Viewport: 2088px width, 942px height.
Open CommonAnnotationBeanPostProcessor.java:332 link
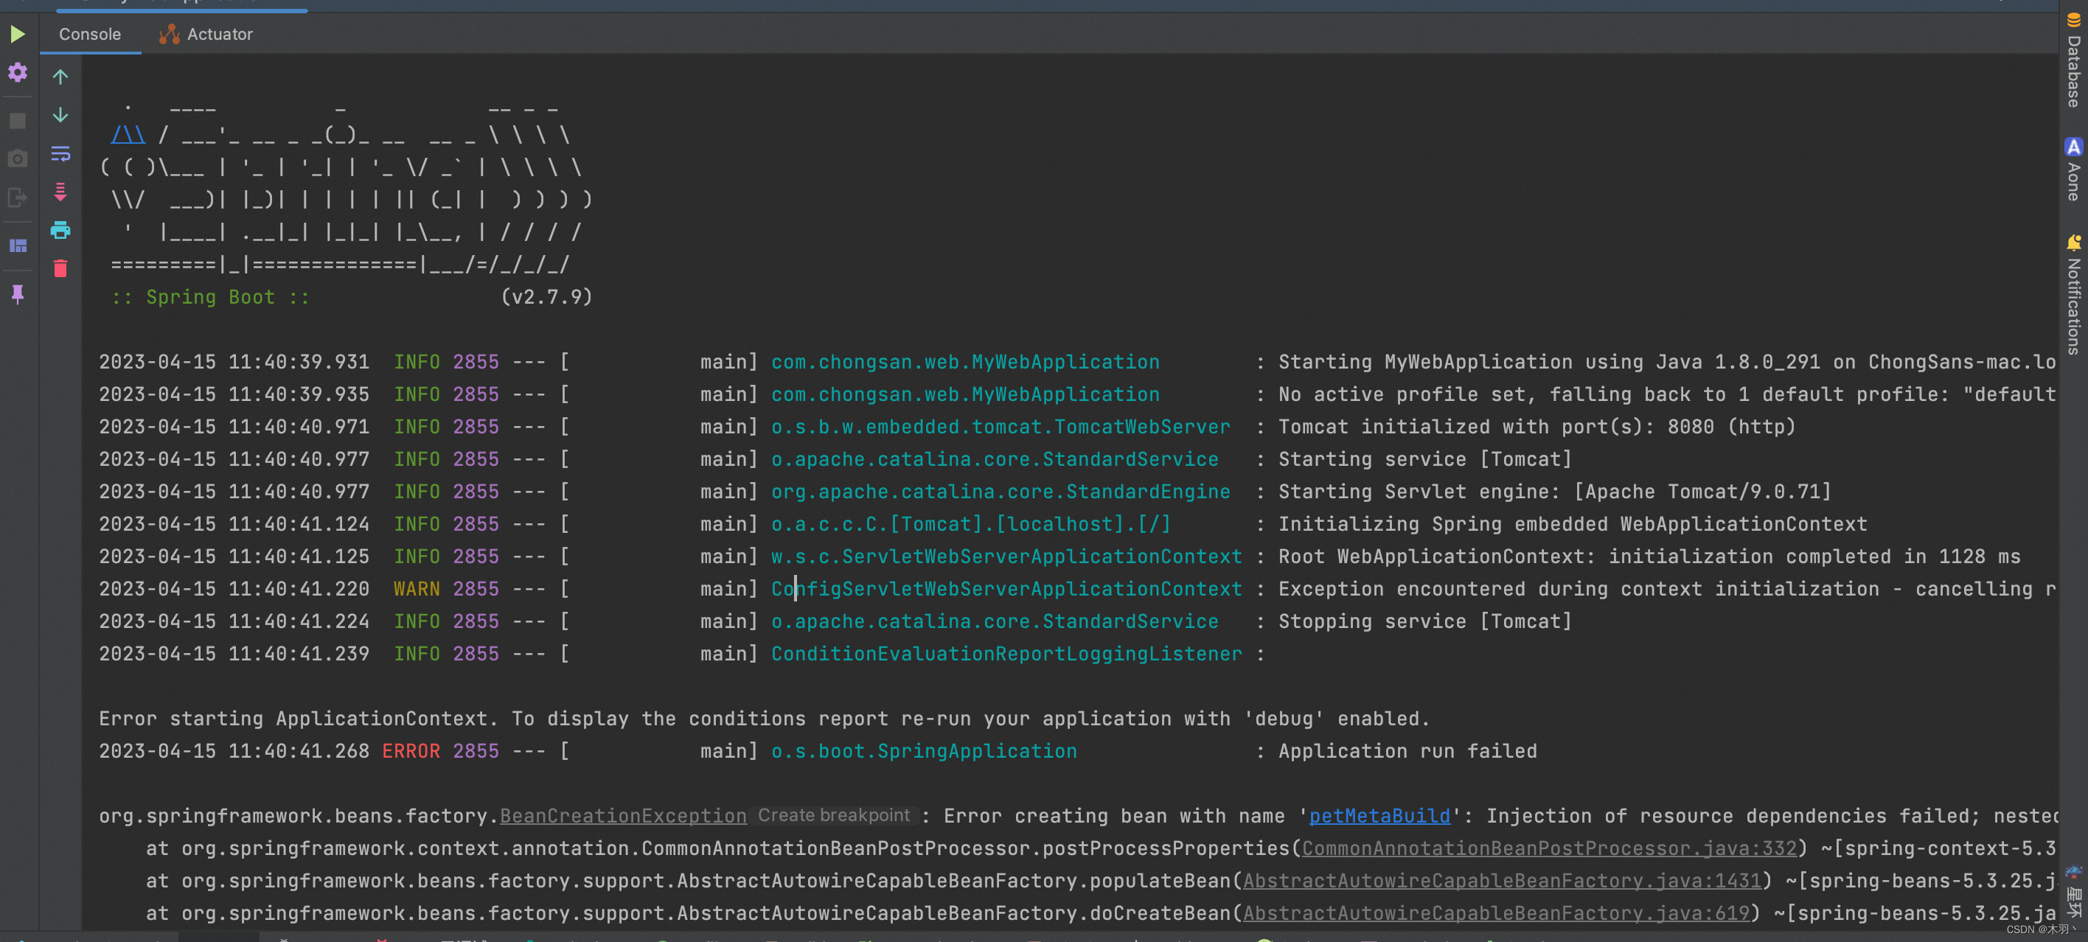[1548, 848]
